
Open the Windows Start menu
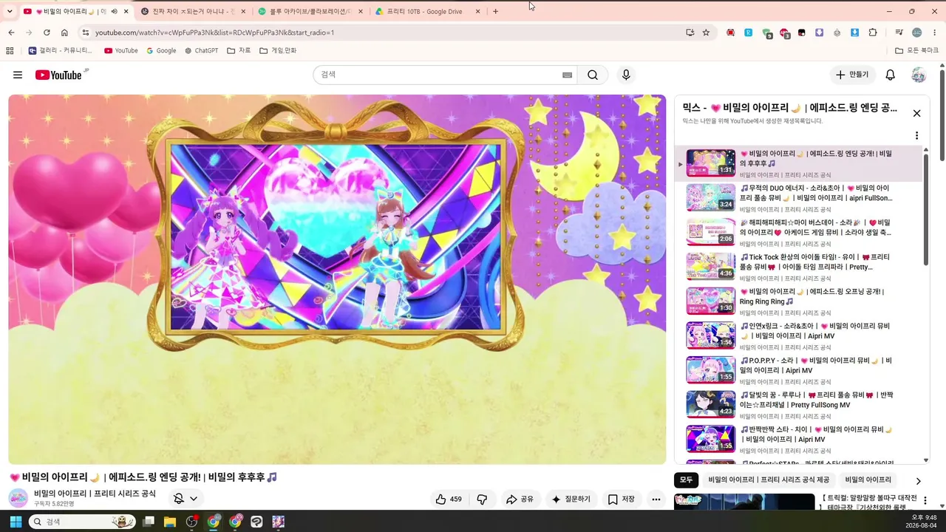(16, 522)
